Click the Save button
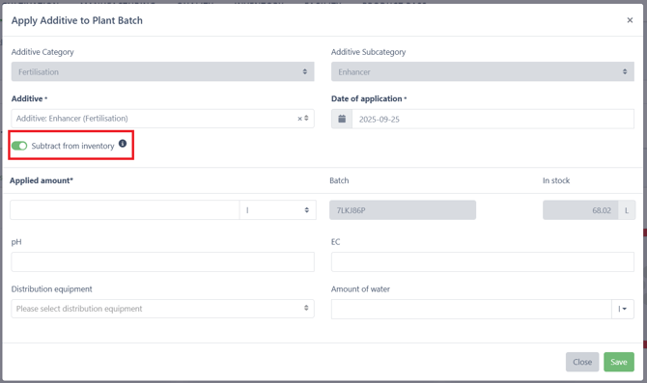 click(x=619, y=362)
